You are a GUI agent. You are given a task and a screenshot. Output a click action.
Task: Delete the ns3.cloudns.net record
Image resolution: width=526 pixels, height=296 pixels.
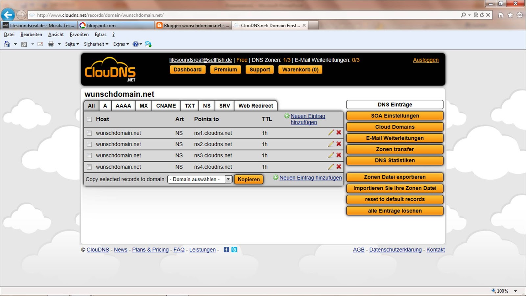pyautogui.click(x=339, y=155)
